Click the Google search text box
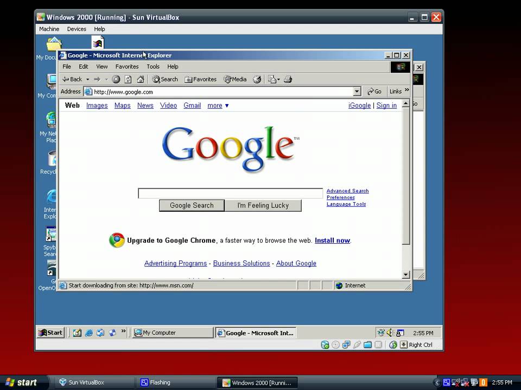This screenshot has height=390, width=521. point(230,193)
